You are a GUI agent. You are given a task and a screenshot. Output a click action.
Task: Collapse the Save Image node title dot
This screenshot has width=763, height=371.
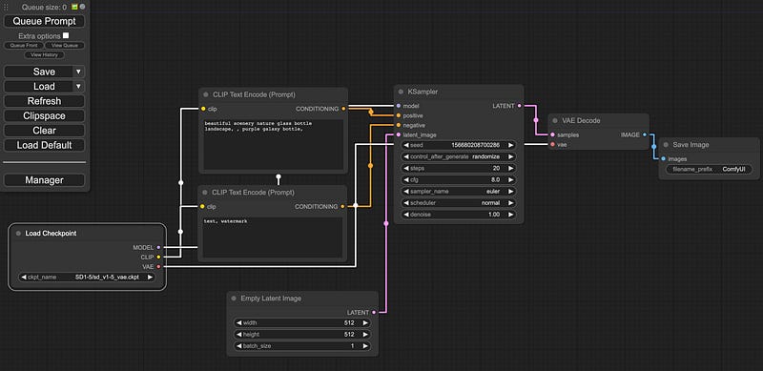click(x=666, y=145)
